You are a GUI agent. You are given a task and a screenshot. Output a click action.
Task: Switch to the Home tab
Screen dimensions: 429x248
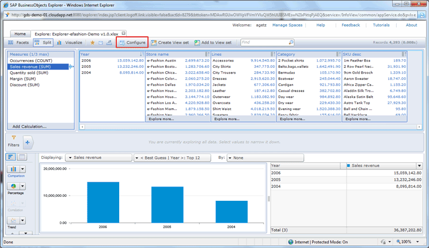click(x=20, y=33)
